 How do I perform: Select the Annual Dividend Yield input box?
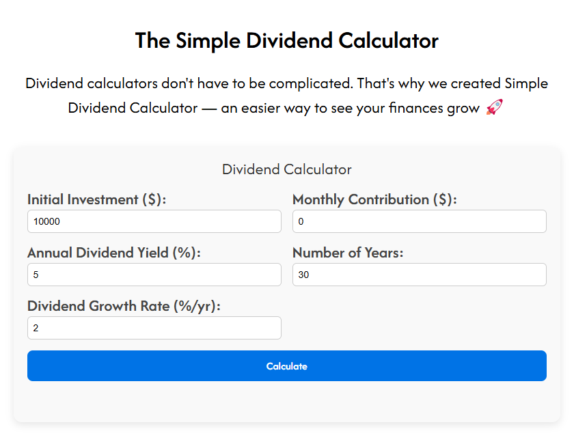(154, 275)
